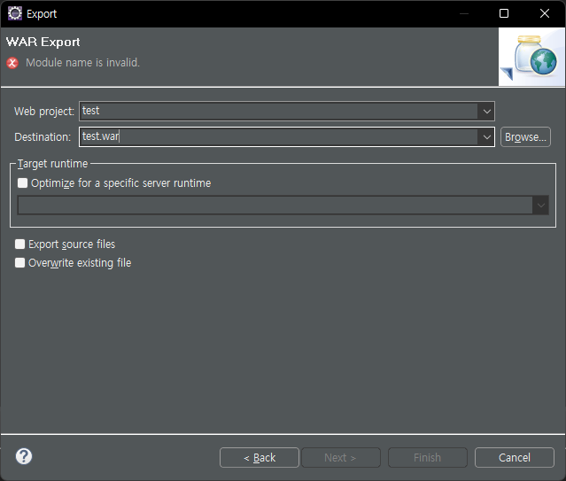Click the Eclipse icon in the title bar

[x=15, y=13]
